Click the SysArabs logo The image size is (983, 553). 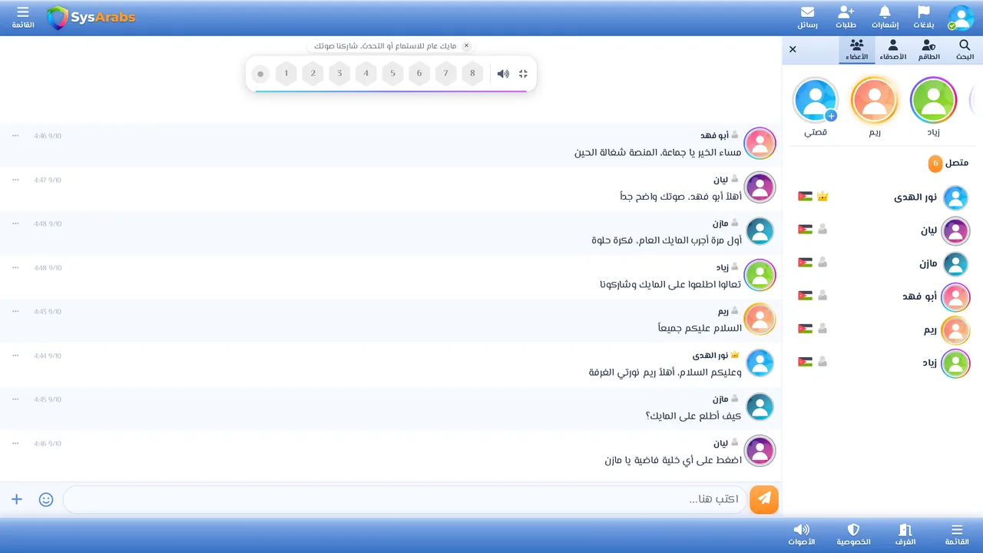91,18
